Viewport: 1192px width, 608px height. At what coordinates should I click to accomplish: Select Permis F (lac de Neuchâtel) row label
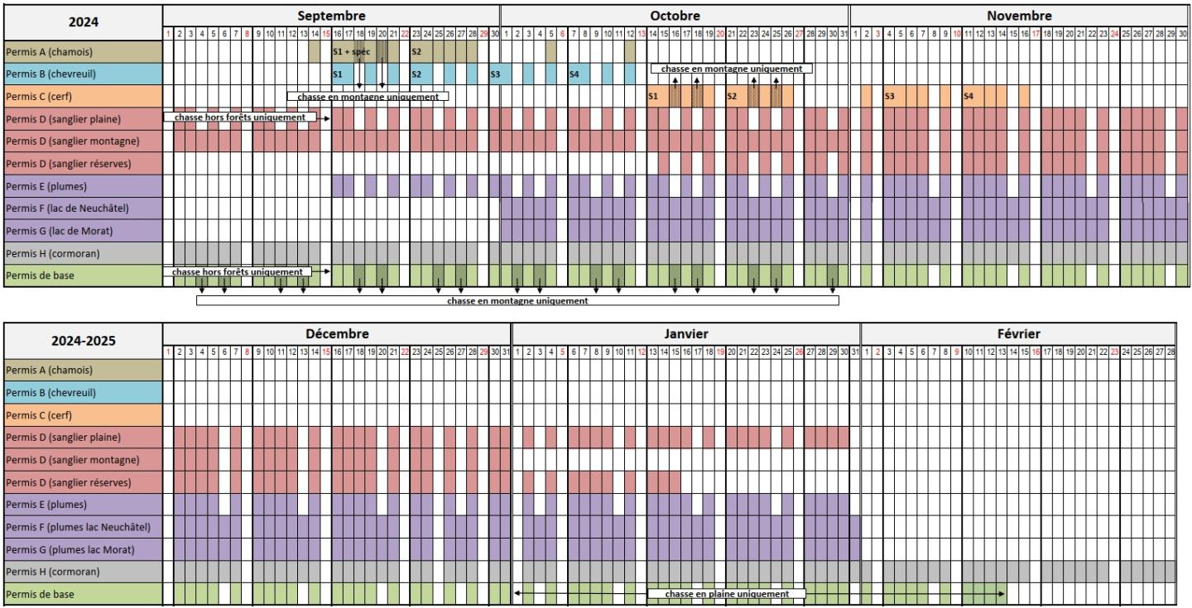(x=82, y=208)
